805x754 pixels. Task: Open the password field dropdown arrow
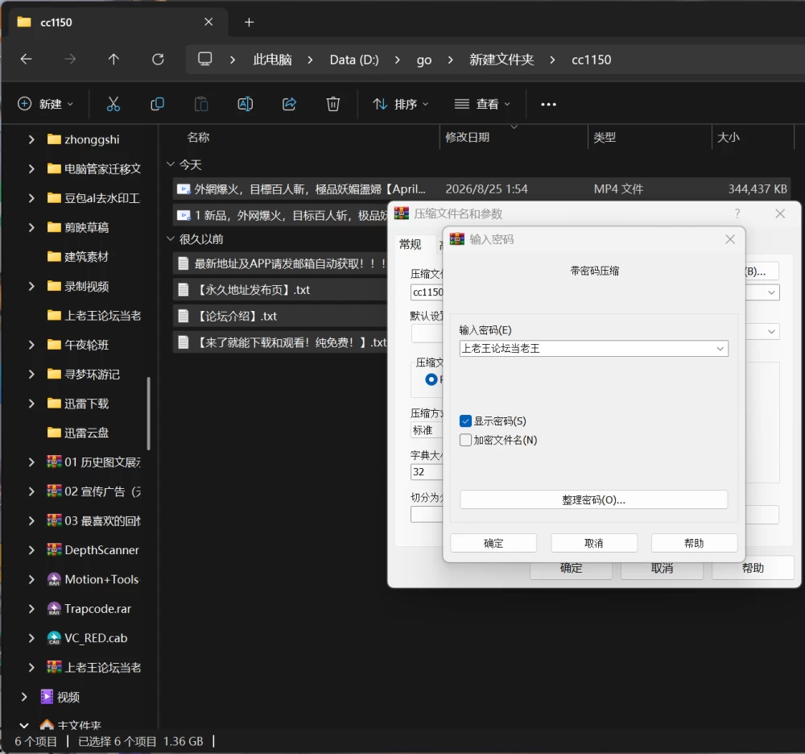pyautogui.click(x=720, y=349)
